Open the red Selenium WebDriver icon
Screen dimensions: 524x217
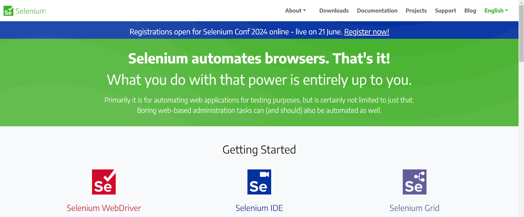(104, 182)
